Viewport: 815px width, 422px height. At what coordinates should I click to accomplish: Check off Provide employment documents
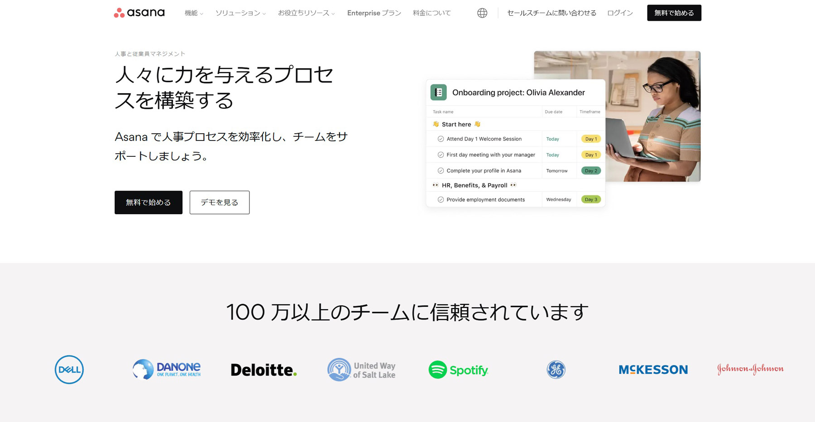point(441,200)
